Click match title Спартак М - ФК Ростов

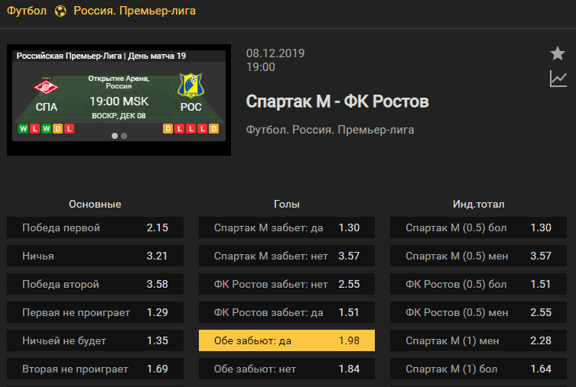337,102
